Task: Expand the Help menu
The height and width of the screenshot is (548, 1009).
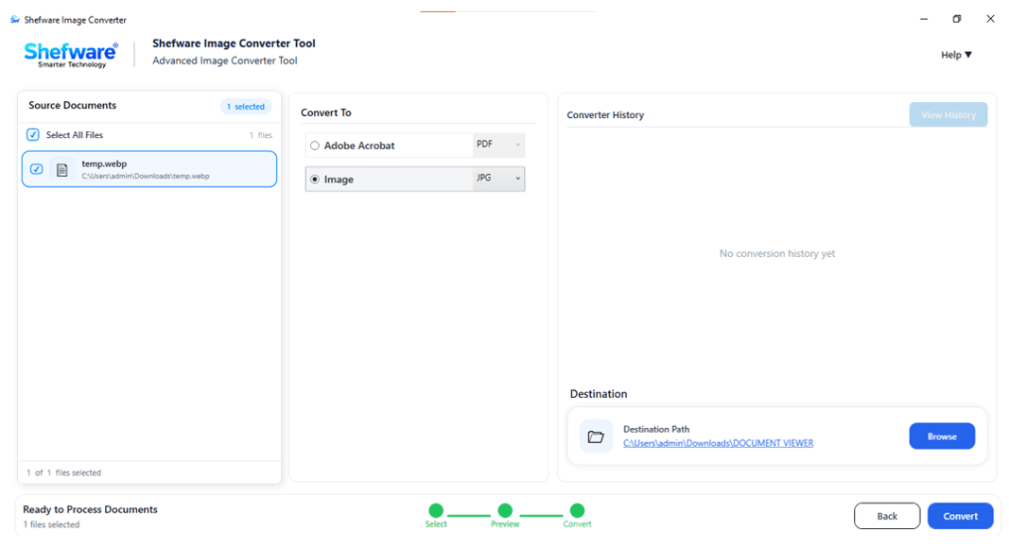Action: click(956, 56)
